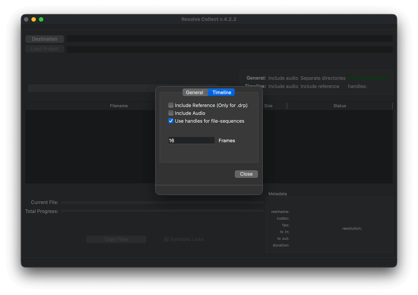418x295 pixels.
Task: Click the duration: label
Action: tap(281, 245)
